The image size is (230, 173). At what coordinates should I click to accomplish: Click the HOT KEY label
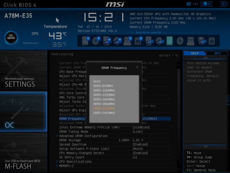(x=165, y=56)
